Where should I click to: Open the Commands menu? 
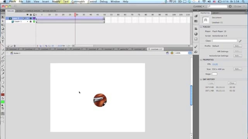(x=78, y=2)
